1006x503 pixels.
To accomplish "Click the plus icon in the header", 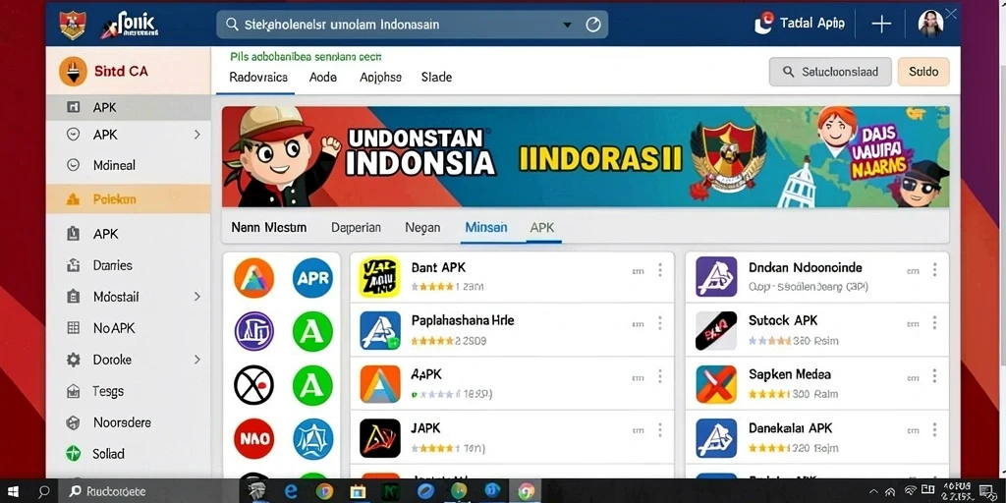I will point(881,25).
